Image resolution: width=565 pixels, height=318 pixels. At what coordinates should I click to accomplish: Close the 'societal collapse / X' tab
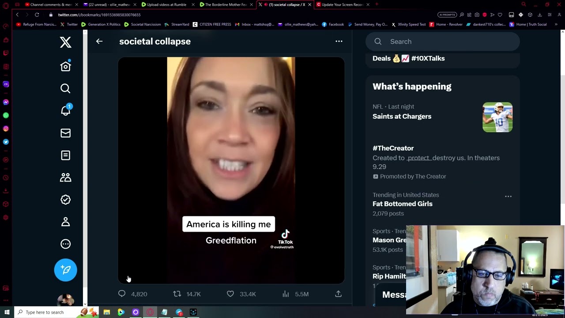309,4
